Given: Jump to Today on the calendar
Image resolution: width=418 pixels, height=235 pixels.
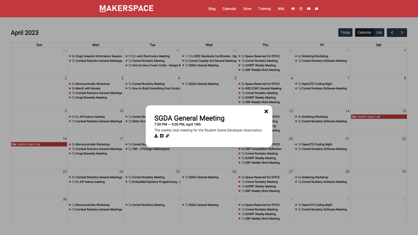Looking at the screenshot, I should [345, 32].
